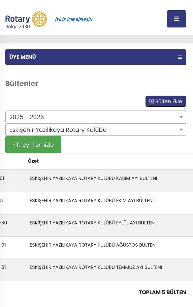Click the Bülten Ekle button label

point(168,101)
